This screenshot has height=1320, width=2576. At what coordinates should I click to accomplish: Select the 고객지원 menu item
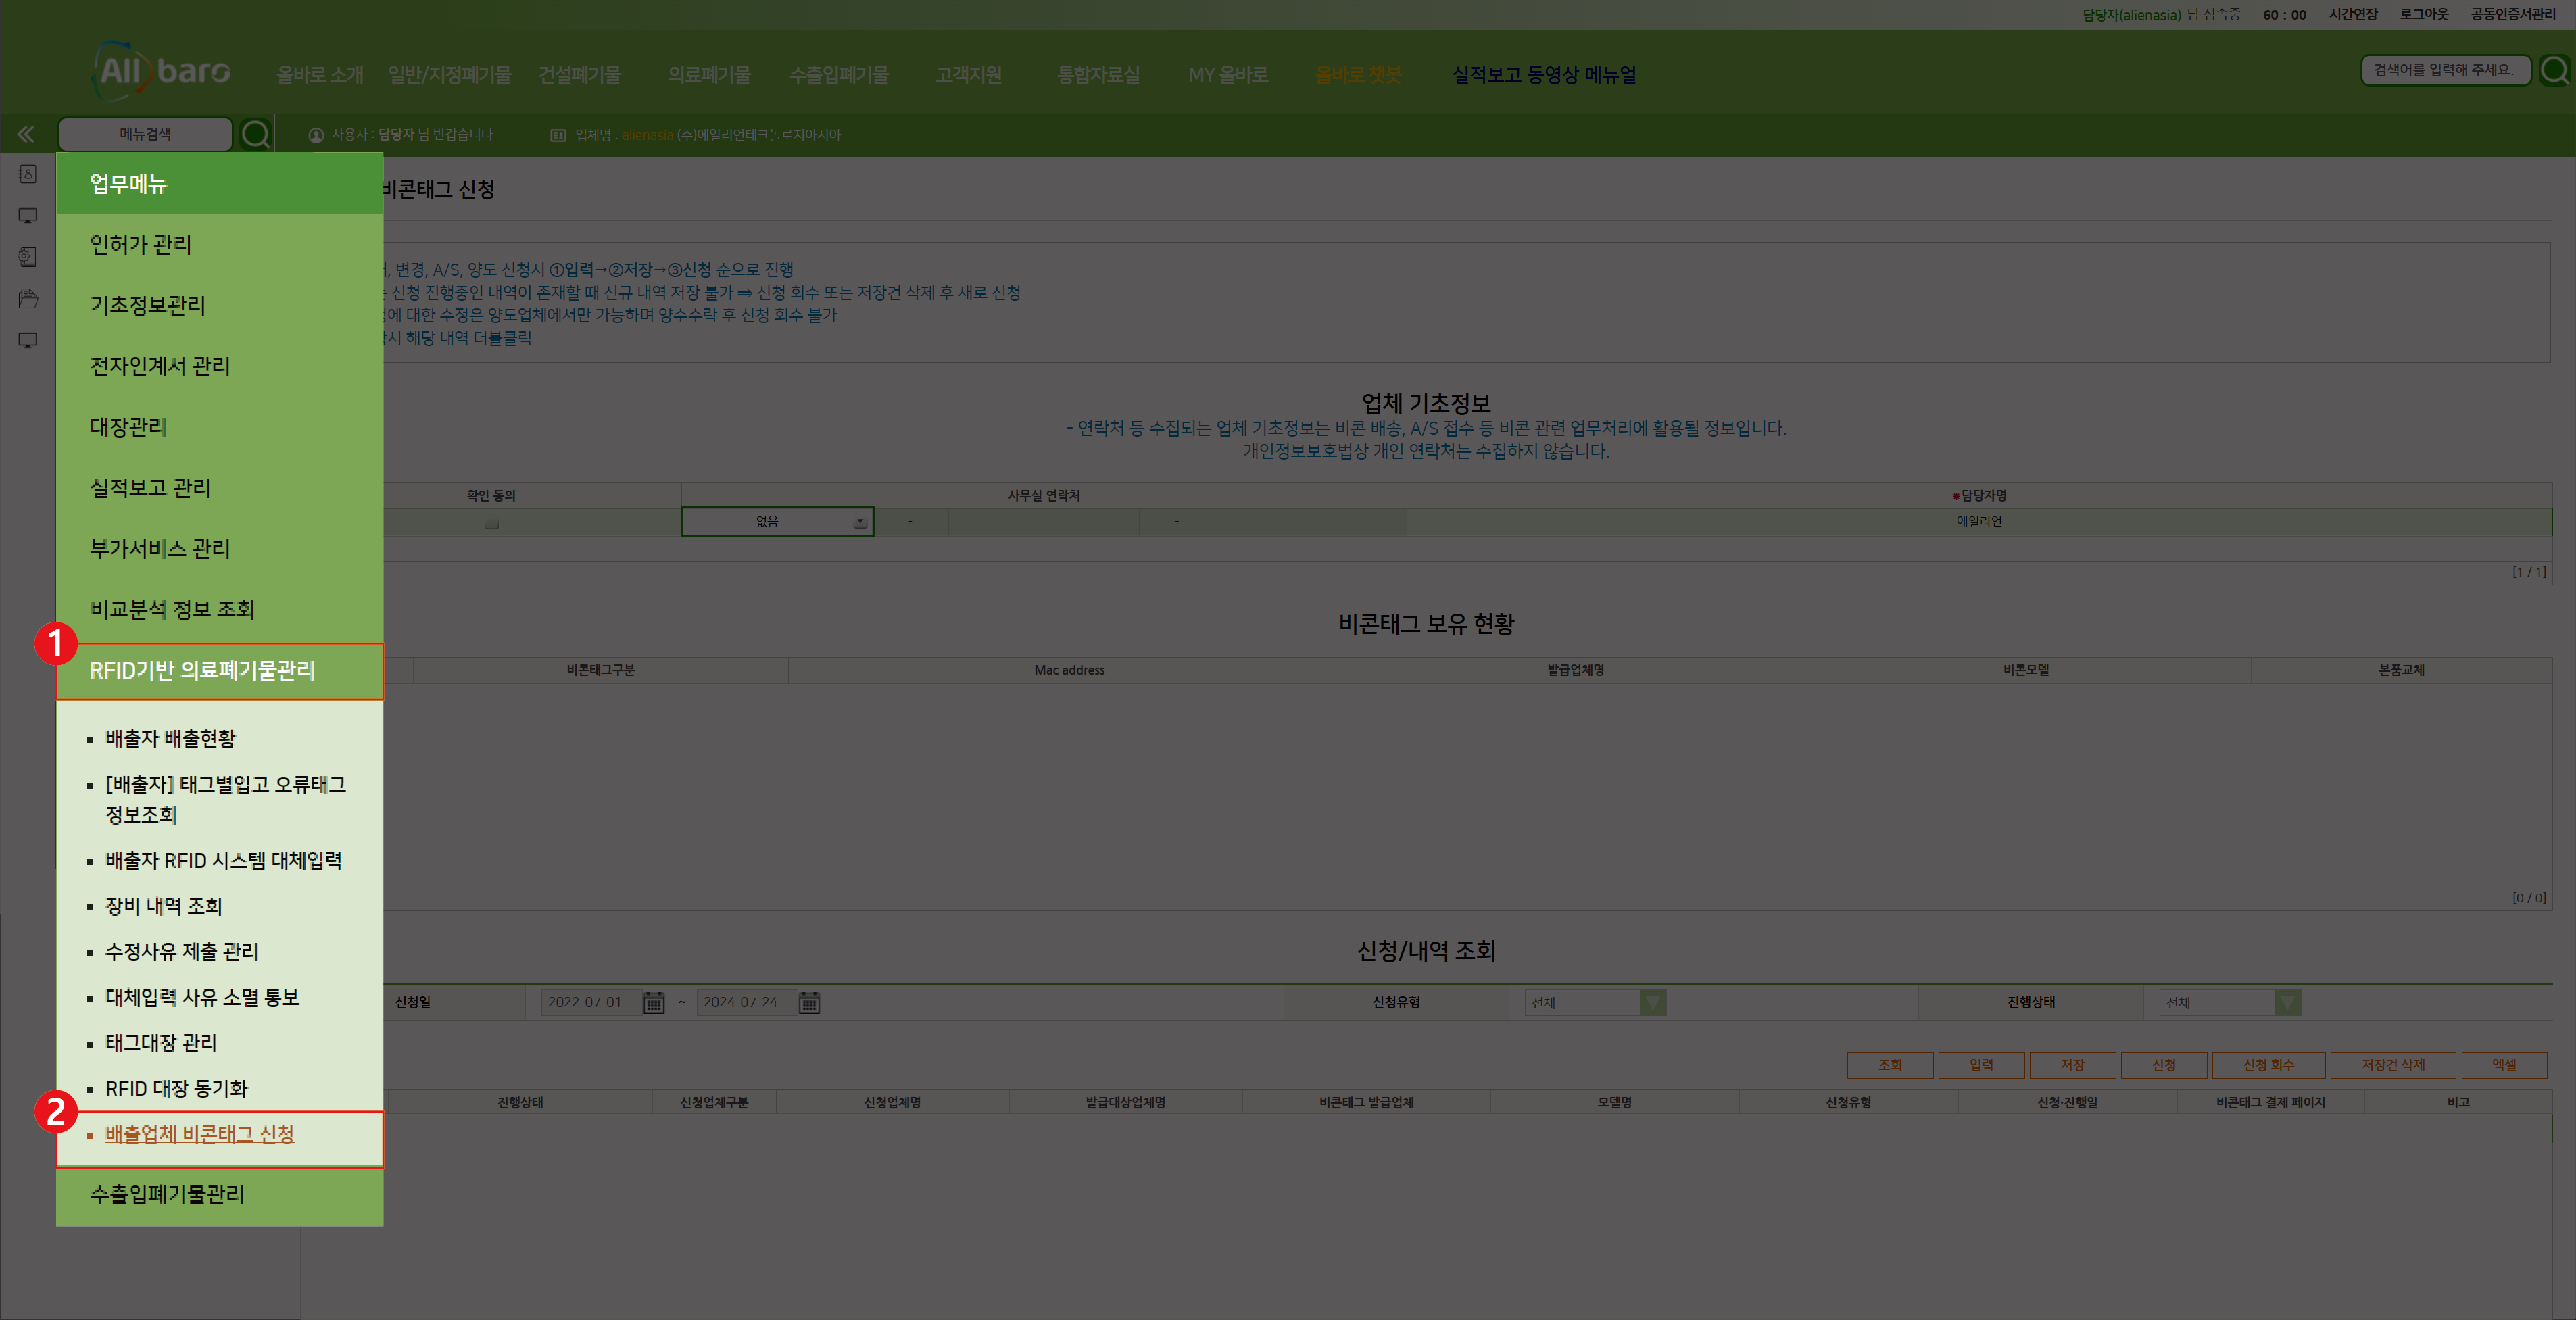click(x=968, y=74)
